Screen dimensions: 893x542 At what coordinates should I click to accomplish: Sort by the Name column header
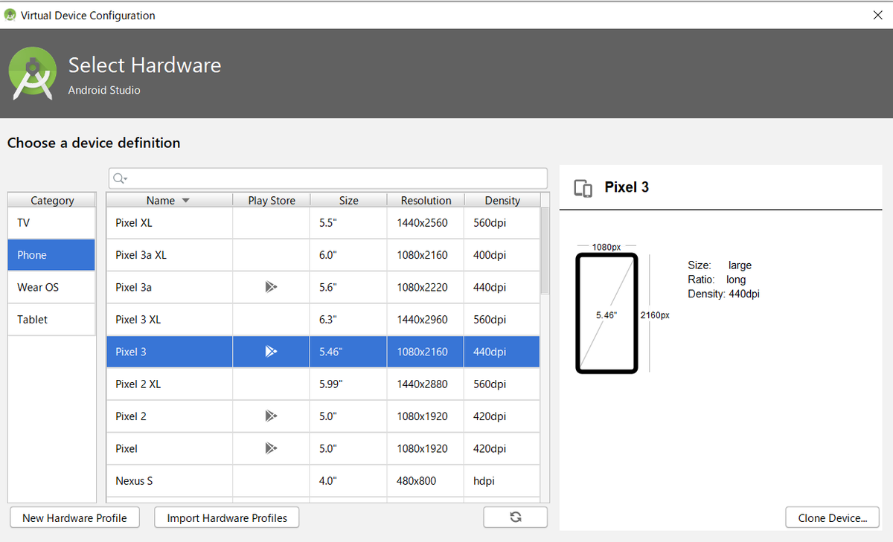tap(169, 200)
